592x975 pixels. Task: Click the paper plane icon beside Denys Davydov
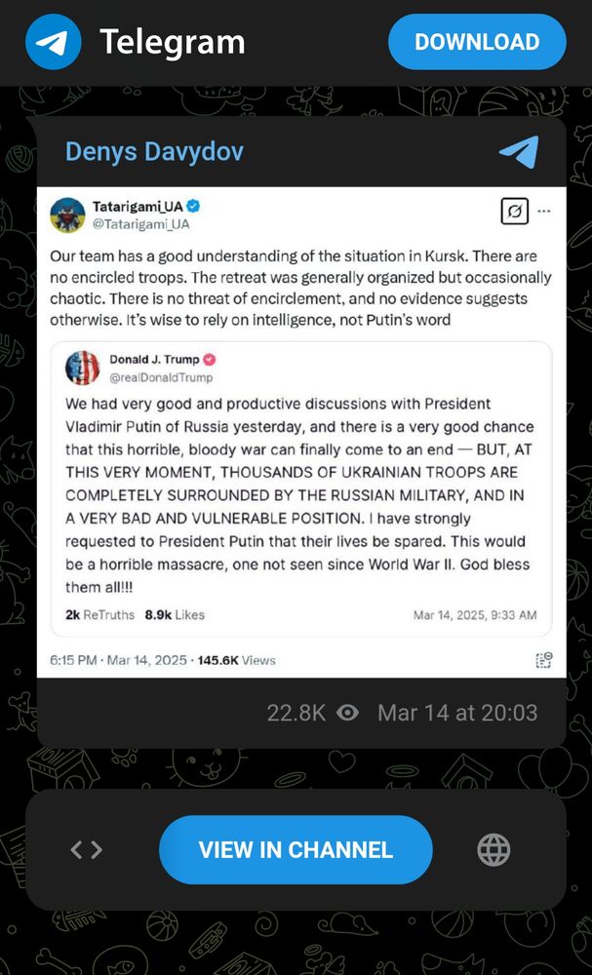tap(519, 153)
